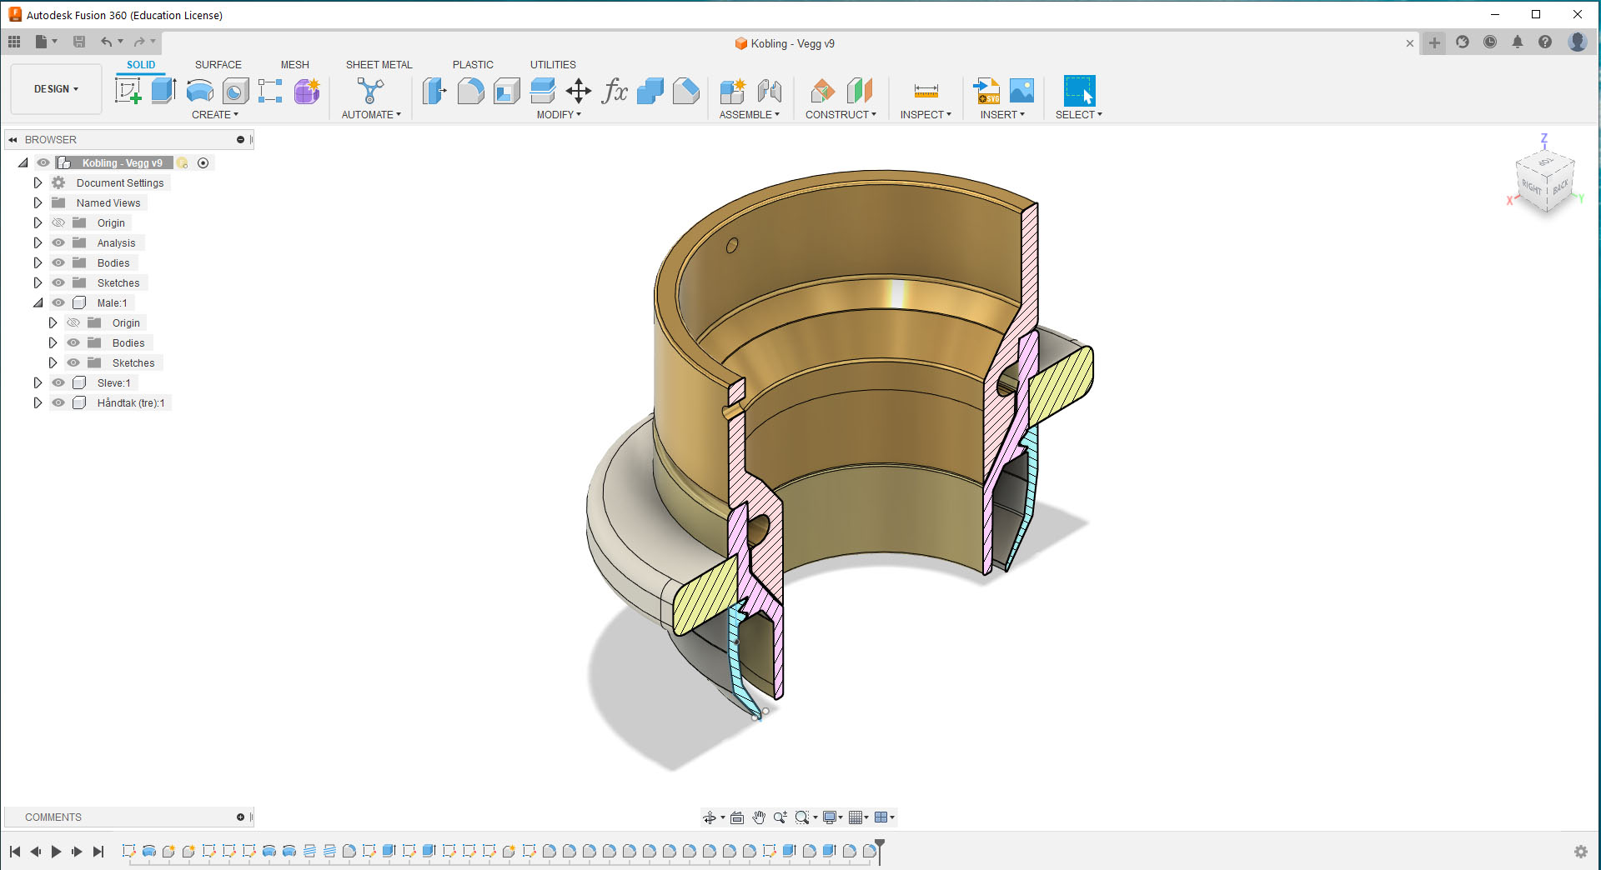Pick the Revolve tool icon
Screen dimensions: 1601x870
coord(200,91)
